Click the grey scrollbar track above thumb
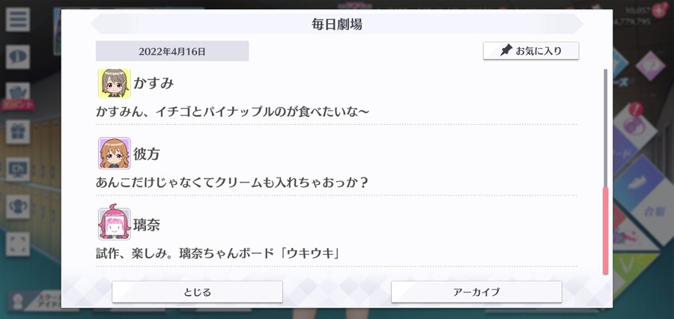674x319 pixels. (606, 128)
